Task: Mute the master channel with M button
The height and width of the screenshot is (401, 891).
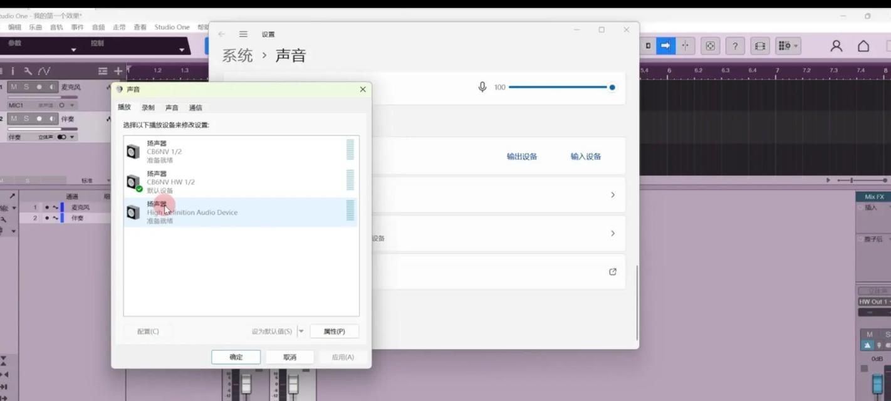Action: pos(870,334)
